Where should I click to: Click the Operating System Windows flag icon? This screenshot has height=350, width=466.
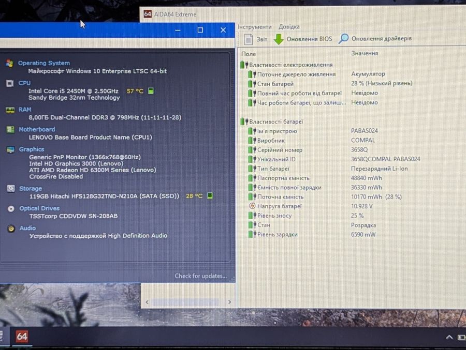coord(9,63)
